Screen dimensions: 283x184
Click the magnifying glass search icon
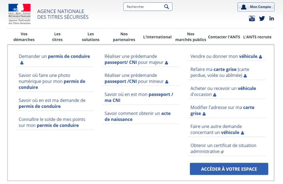pos(166,7)
